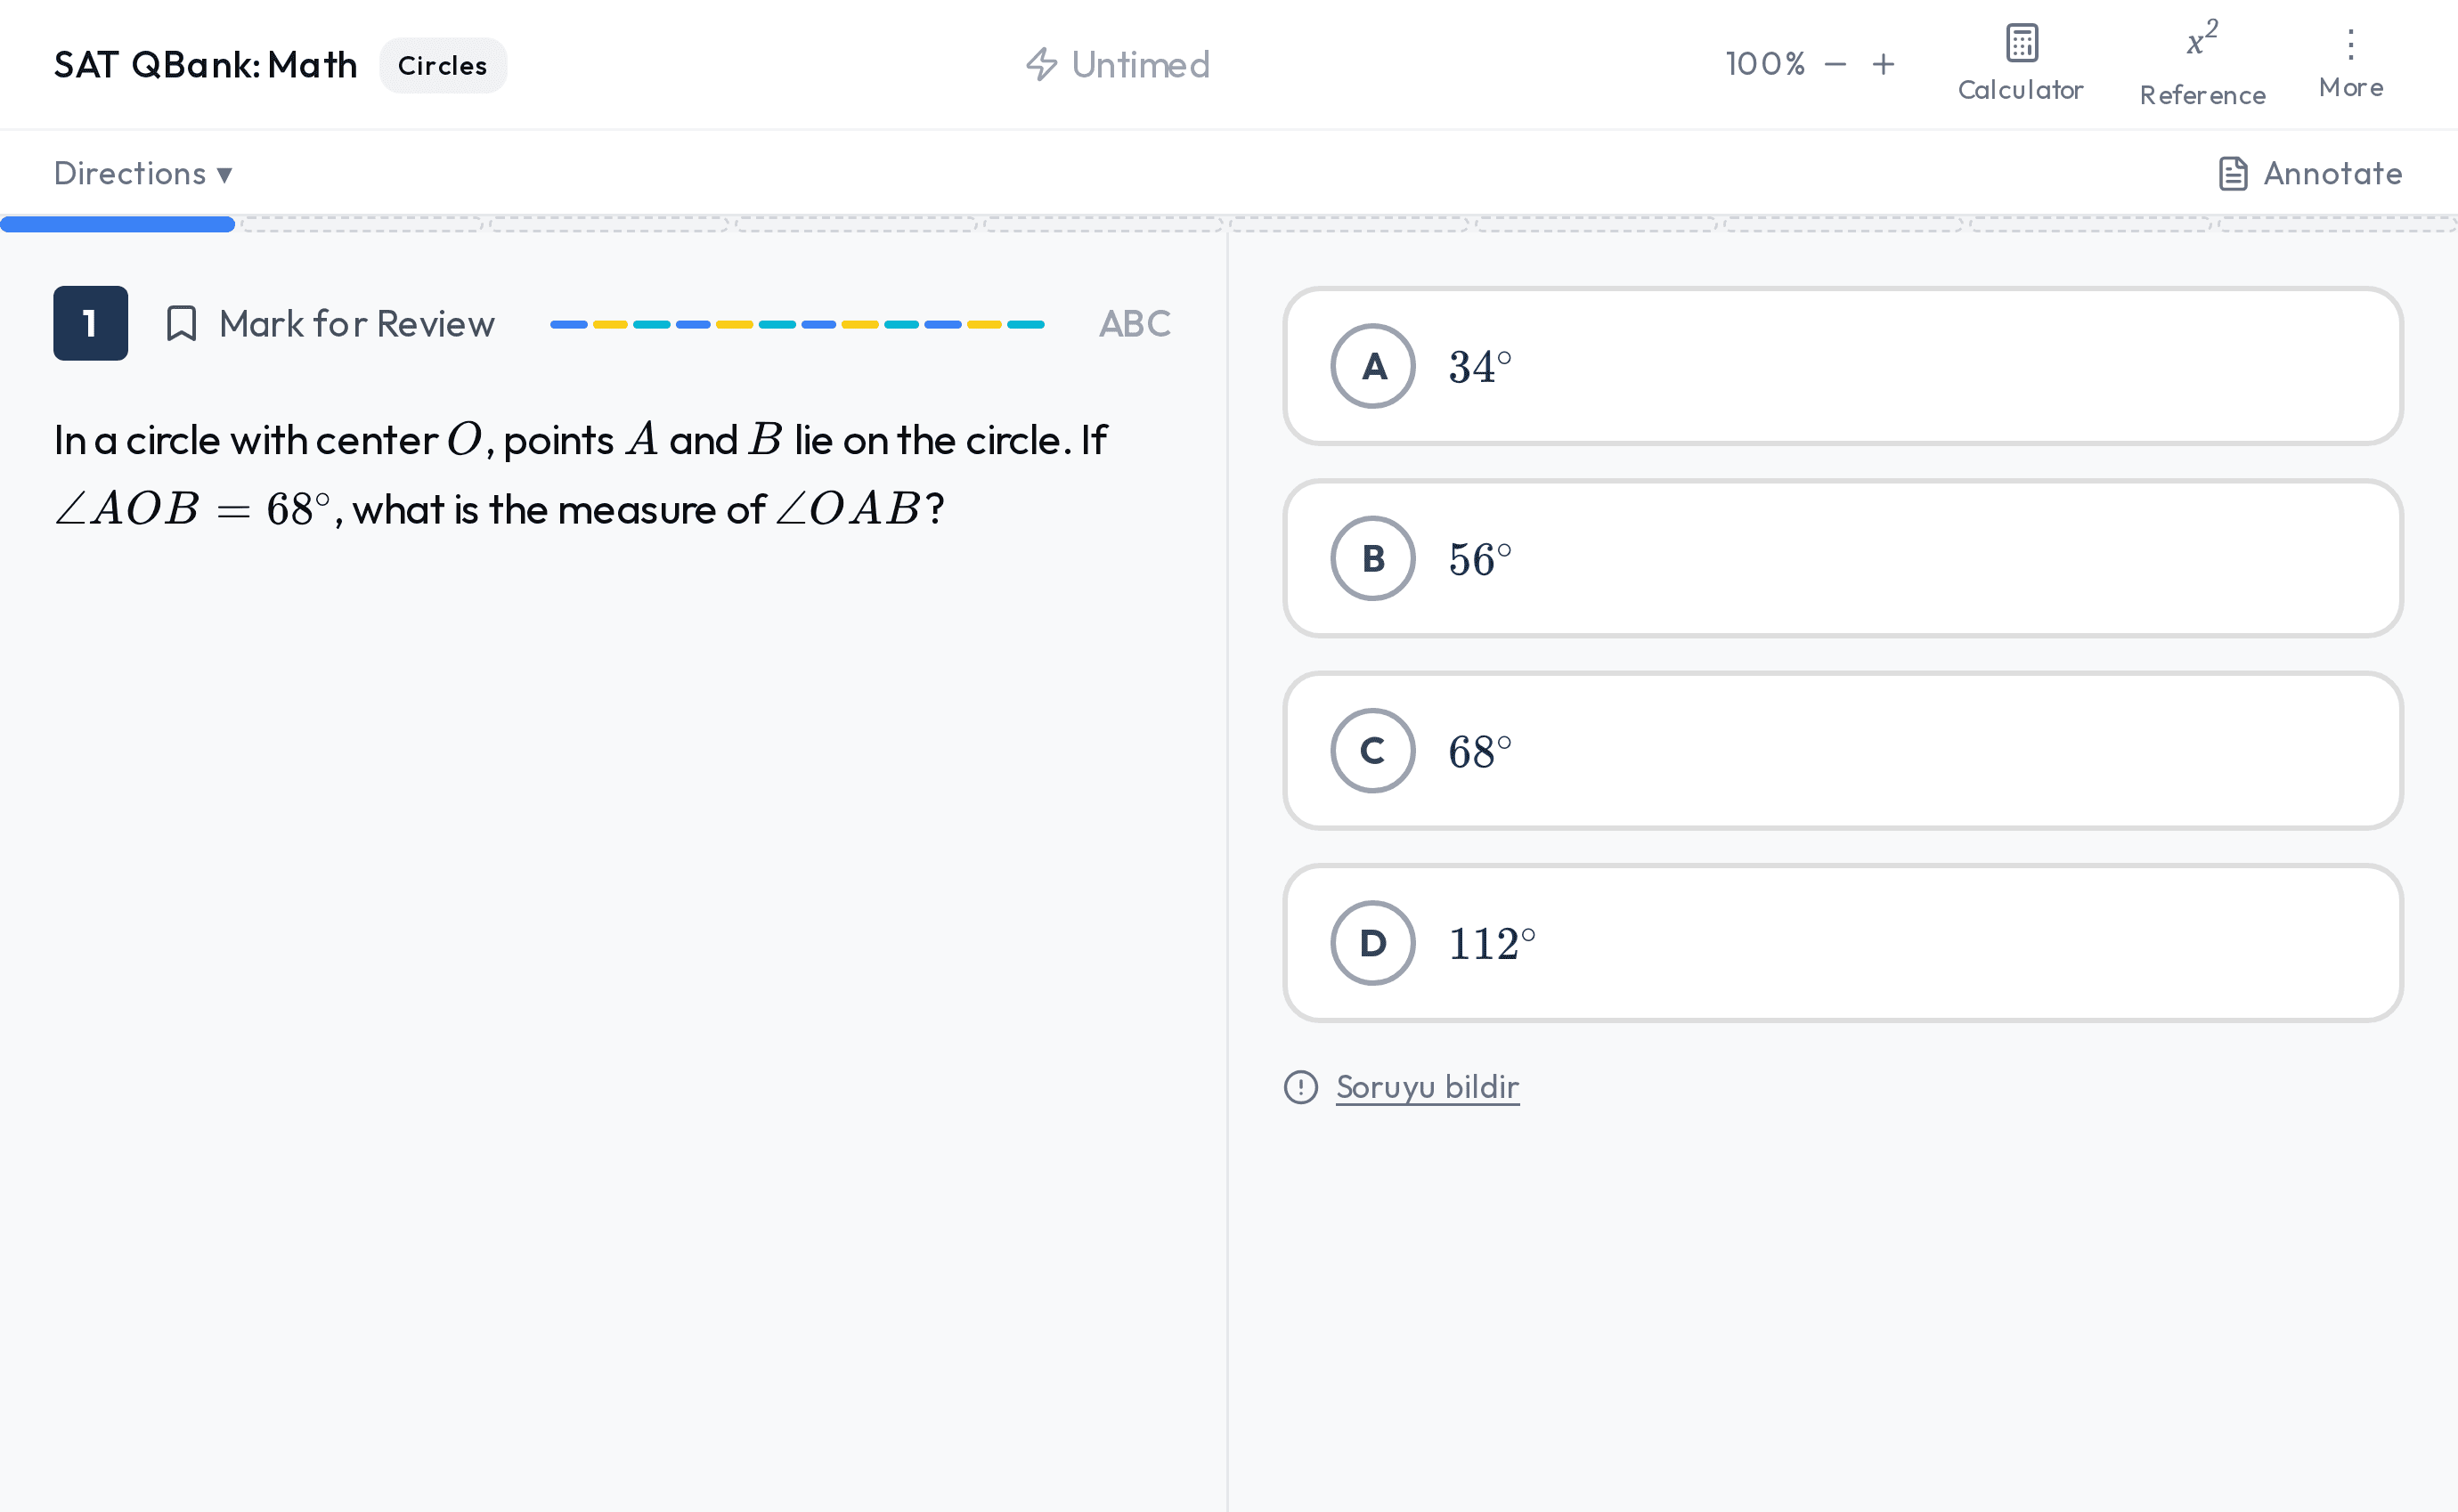Open the Calculator tool
Image resolution: width=2458 pixels, height=1512 pixels.
(2020, 63)
